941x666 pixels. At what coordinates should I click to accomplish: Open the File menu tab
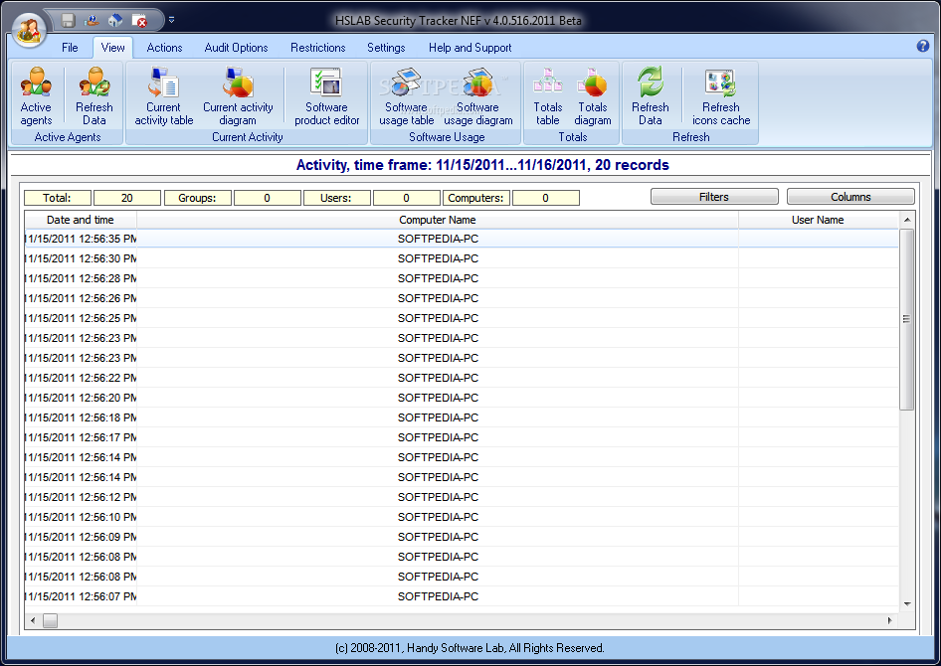(x=70, y=48)
